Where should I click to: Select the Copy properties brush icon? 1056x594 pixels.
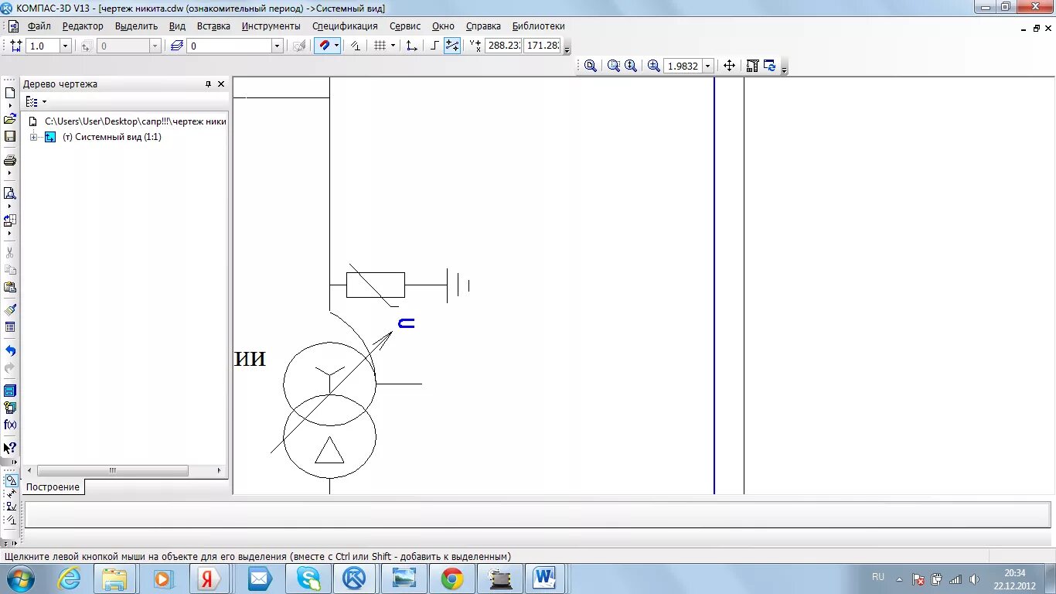(10, 309)
